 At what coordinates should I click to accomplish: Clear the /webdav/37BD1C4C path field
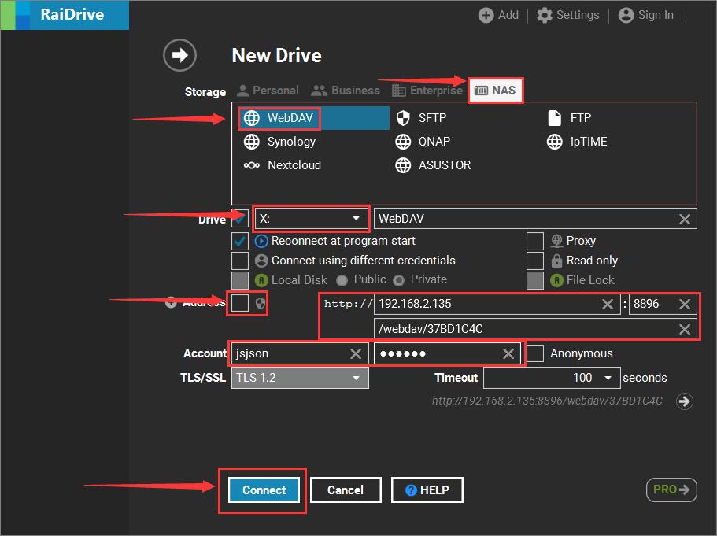[685, 329]
